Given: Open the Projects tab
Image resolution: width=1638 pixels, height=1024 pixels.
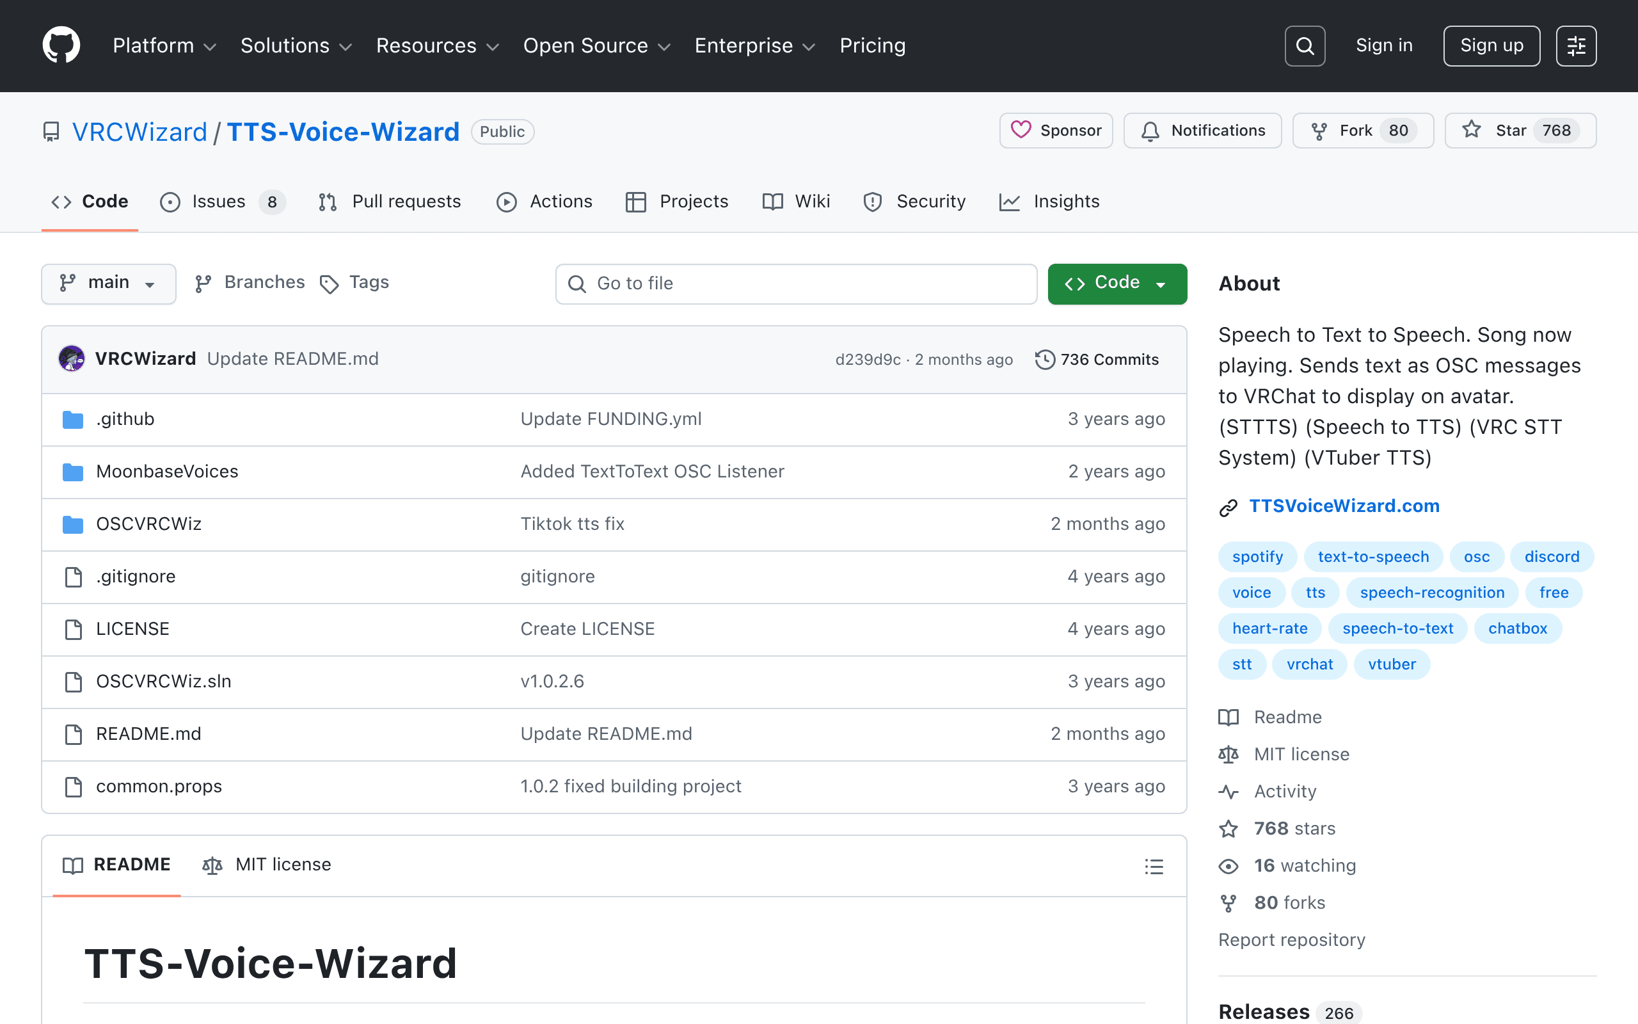Looking at the screenshot, I should (677, 202).
